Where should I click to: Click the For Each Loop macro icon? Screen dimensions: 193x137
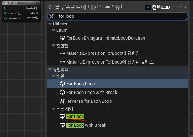pos(62,84)
